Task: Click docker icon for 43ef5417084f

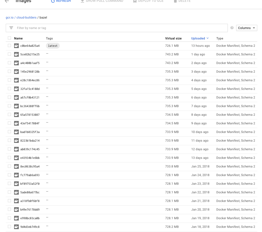Action: click(x=16, y=123)
